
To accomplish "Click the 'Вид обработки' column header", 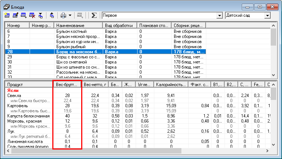I will pyautogui.click(x=120, y=26).
